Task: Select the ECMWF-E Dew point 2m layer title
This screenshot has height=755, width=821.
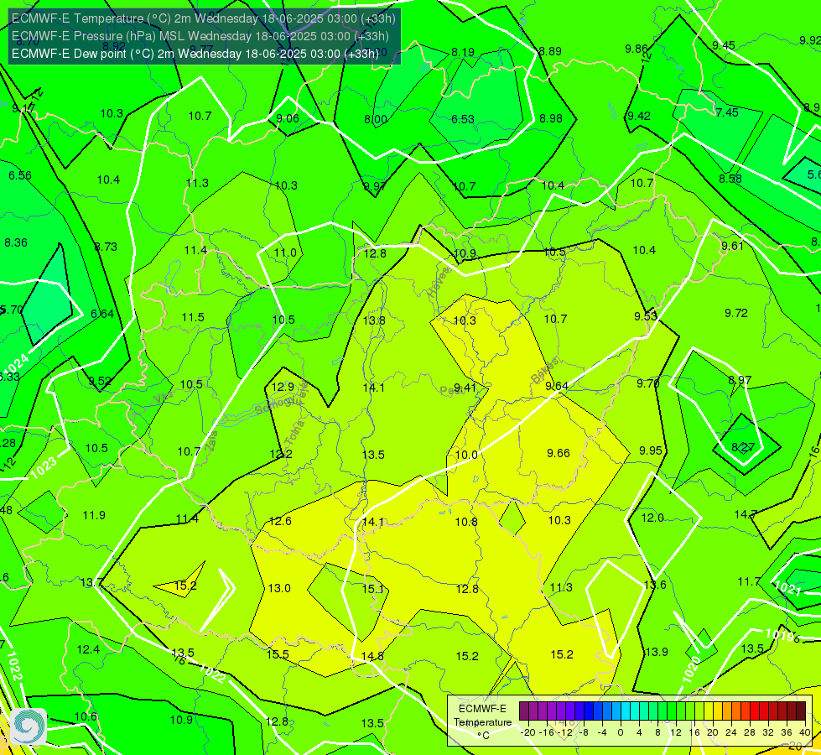Action: pos(195,54)
